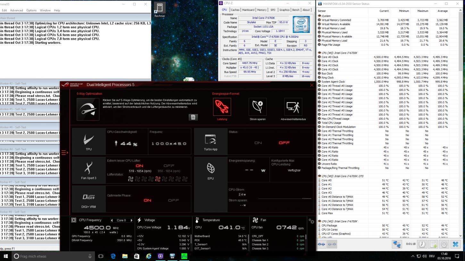The width and height of the screenshot is (465, 261).
Task: Open the Task View button
Action: coord(101,256)
